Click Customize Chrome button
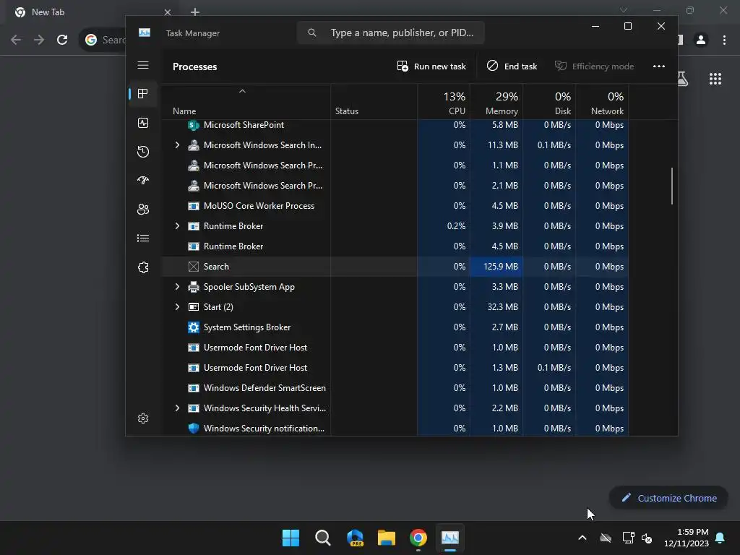 pos(668,498)
